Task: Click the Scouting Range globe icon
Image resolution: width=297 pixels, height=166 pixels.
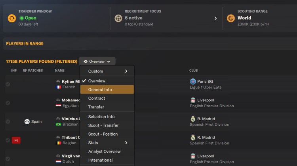Action: pyautogui.click(x=230, y=18)
